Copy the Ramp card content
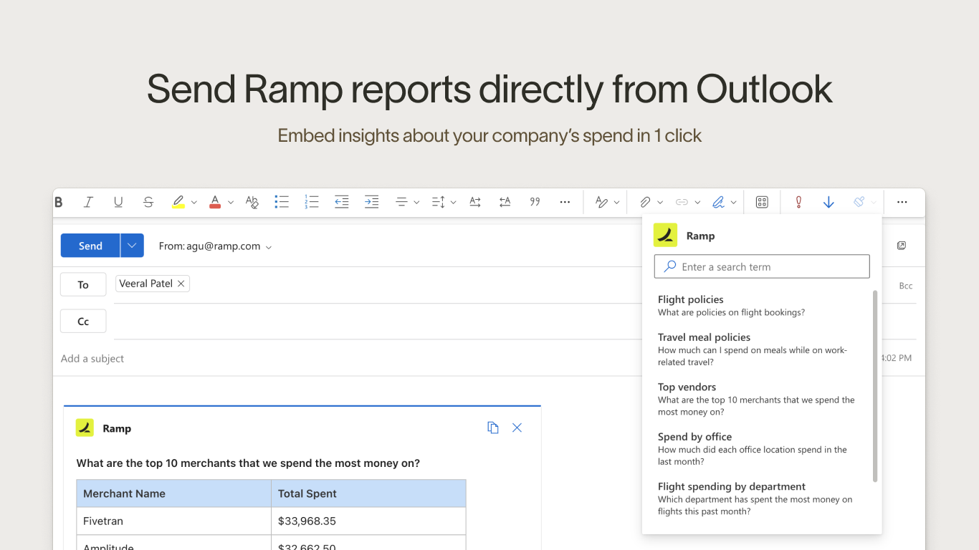The image size is (979, 550). (x=493, y=428)
